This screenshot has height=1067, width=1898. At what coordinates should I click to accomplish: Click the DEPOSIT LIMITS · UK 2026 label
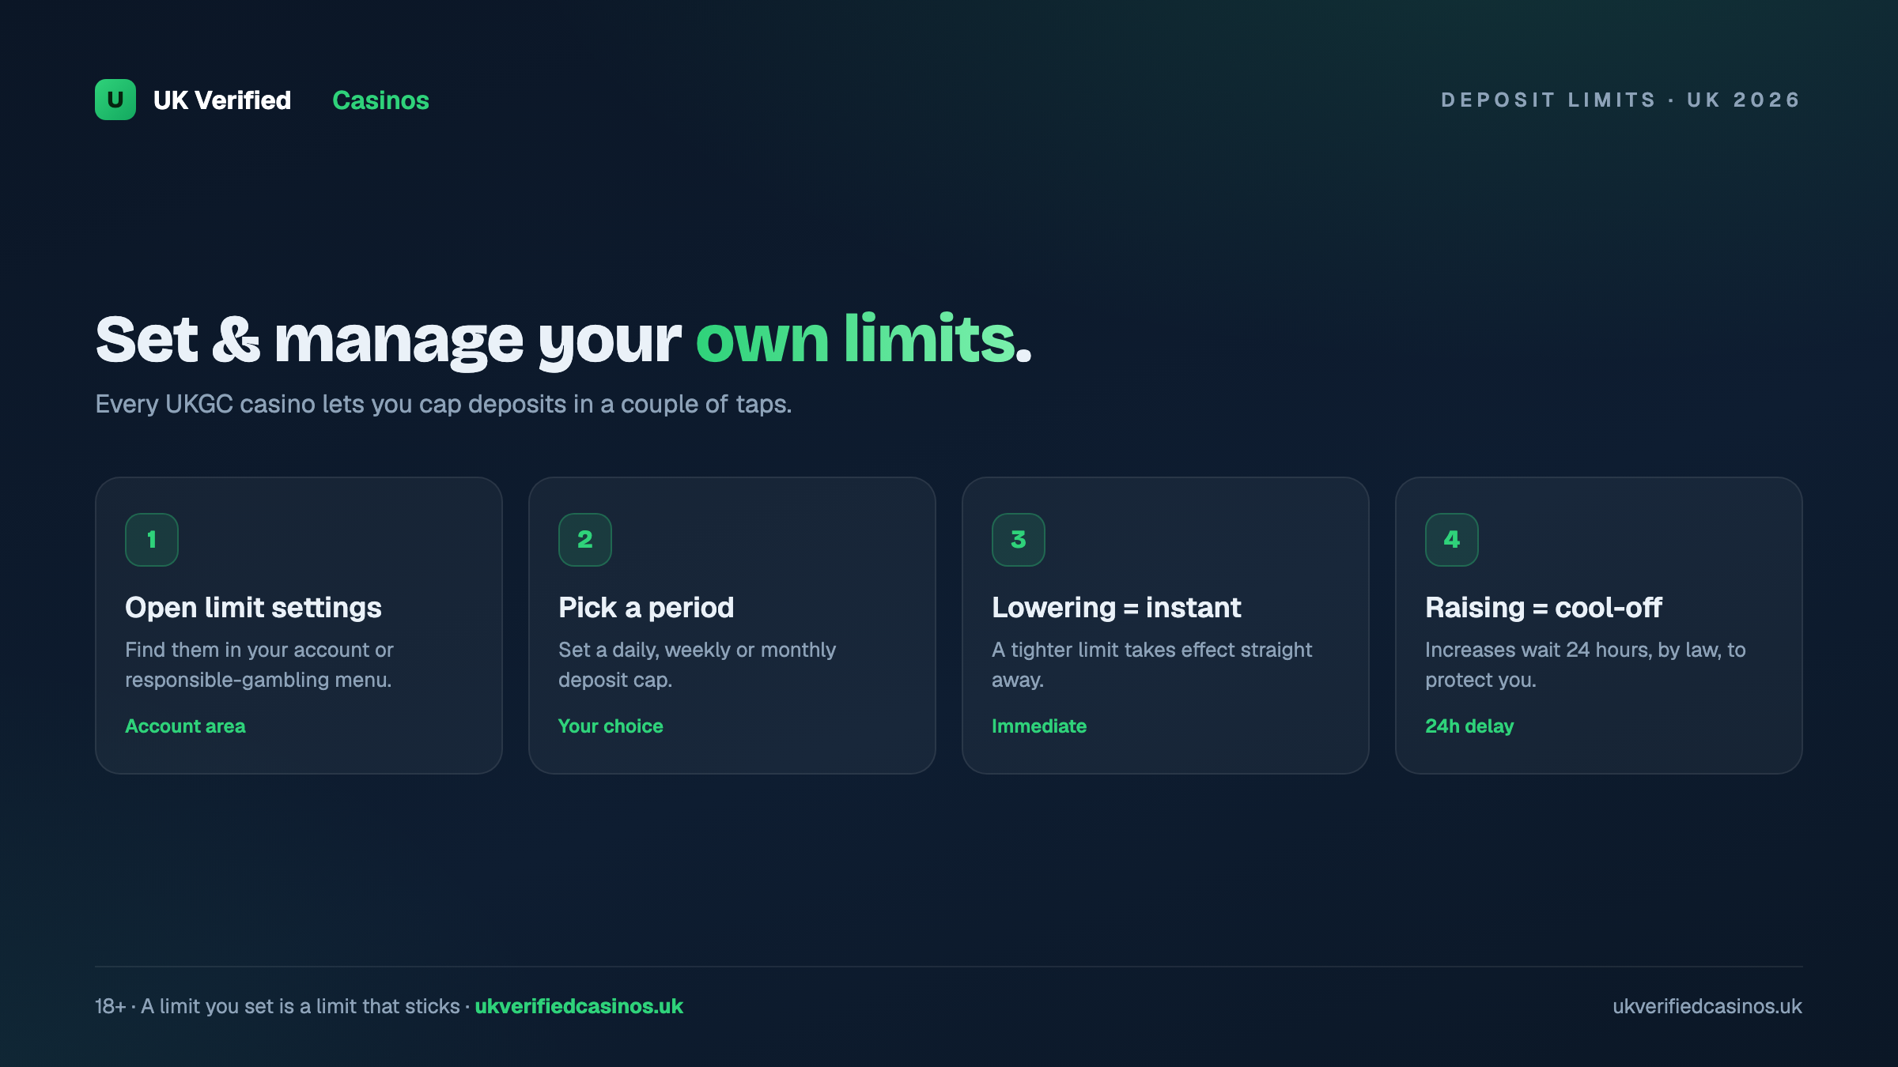click(1621, 100)
